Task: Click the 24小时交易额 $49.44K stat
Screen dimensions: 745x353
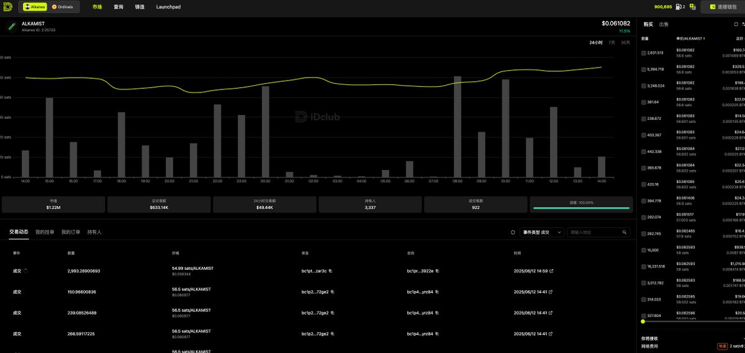Action: (x=264, y=205)
